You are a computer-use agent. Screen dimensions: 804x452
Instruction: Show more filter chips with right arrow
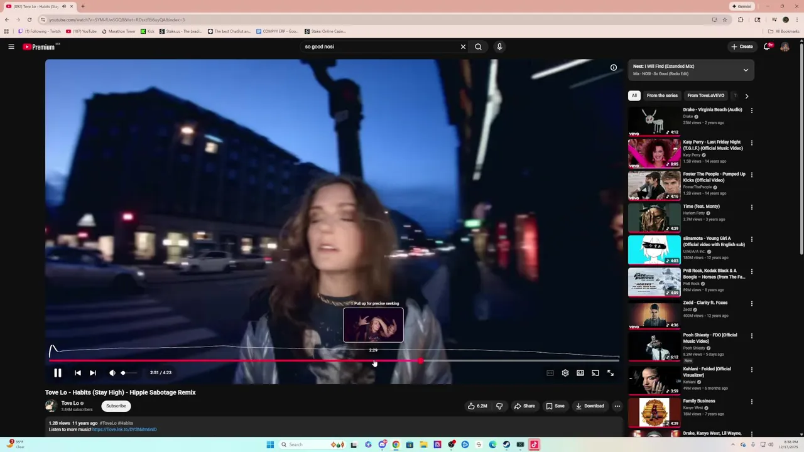coord(746,96)
